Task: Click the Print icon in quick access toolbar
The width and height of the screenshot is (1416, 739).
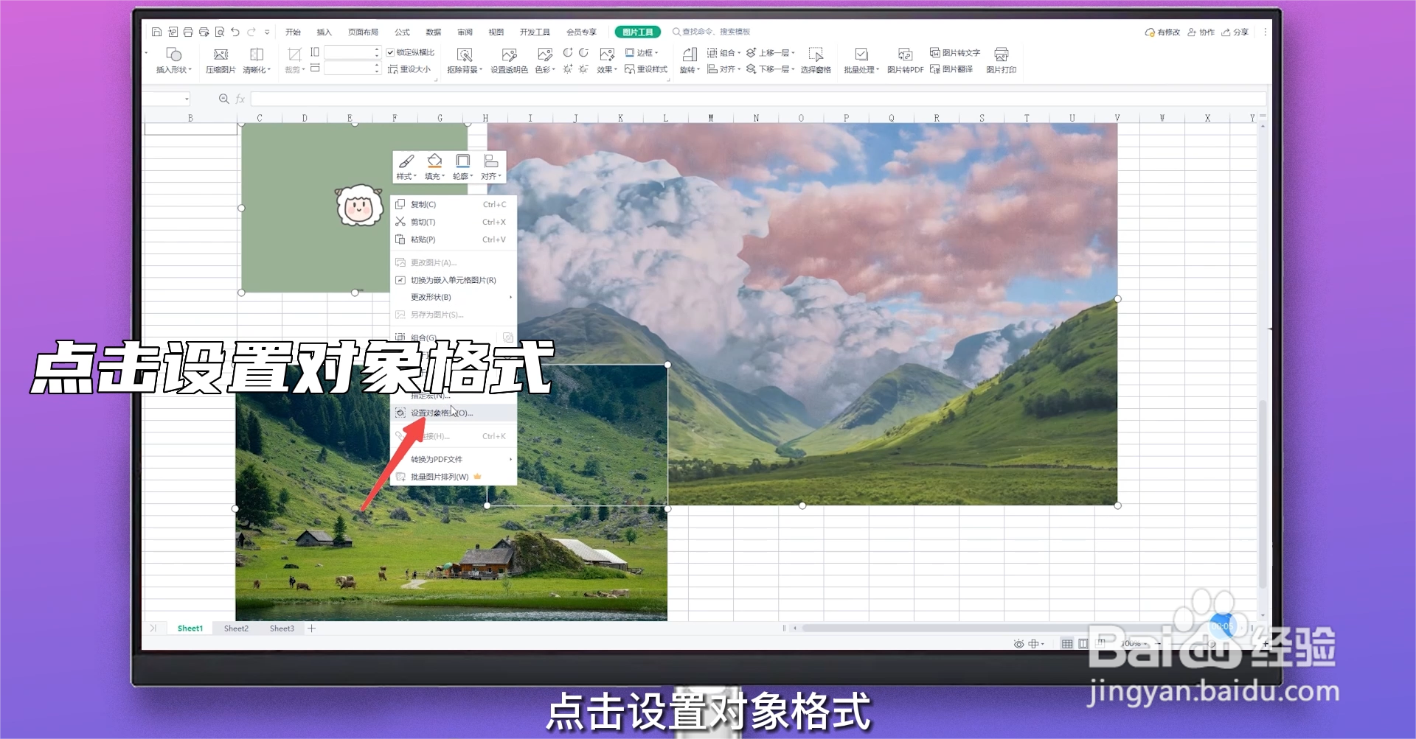Action: tap(188, 32)
